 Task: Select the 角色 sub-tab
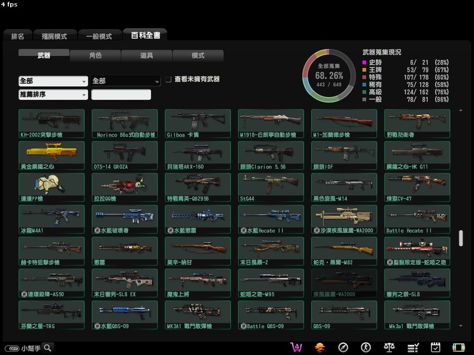[95, 55]
